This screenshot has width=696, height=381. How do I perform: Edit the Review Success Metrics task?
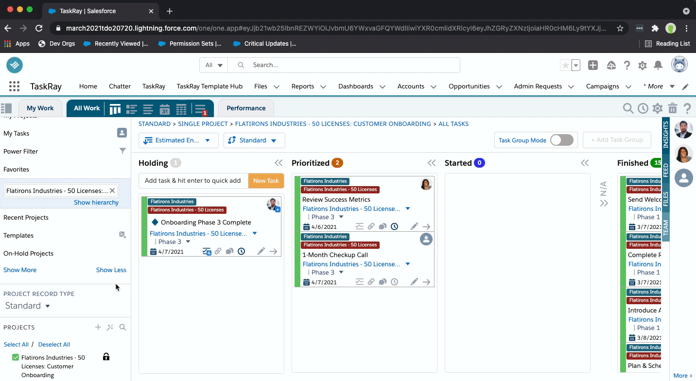pyautogui.click(x=414, y=226)
